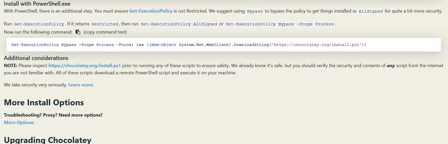
Task: Follow the Learn more link
Action: pos(81,85)
